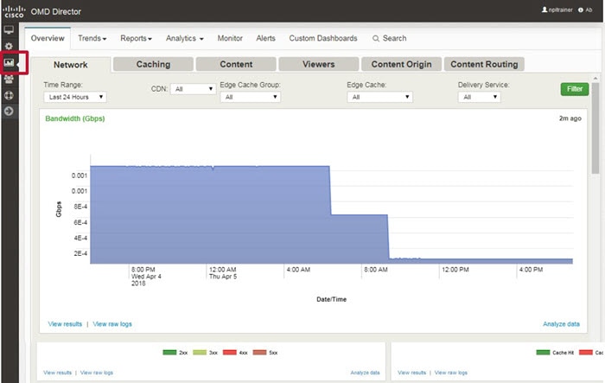Click the Search field in navigation bar
605x383 pixels.
(389, 38)
